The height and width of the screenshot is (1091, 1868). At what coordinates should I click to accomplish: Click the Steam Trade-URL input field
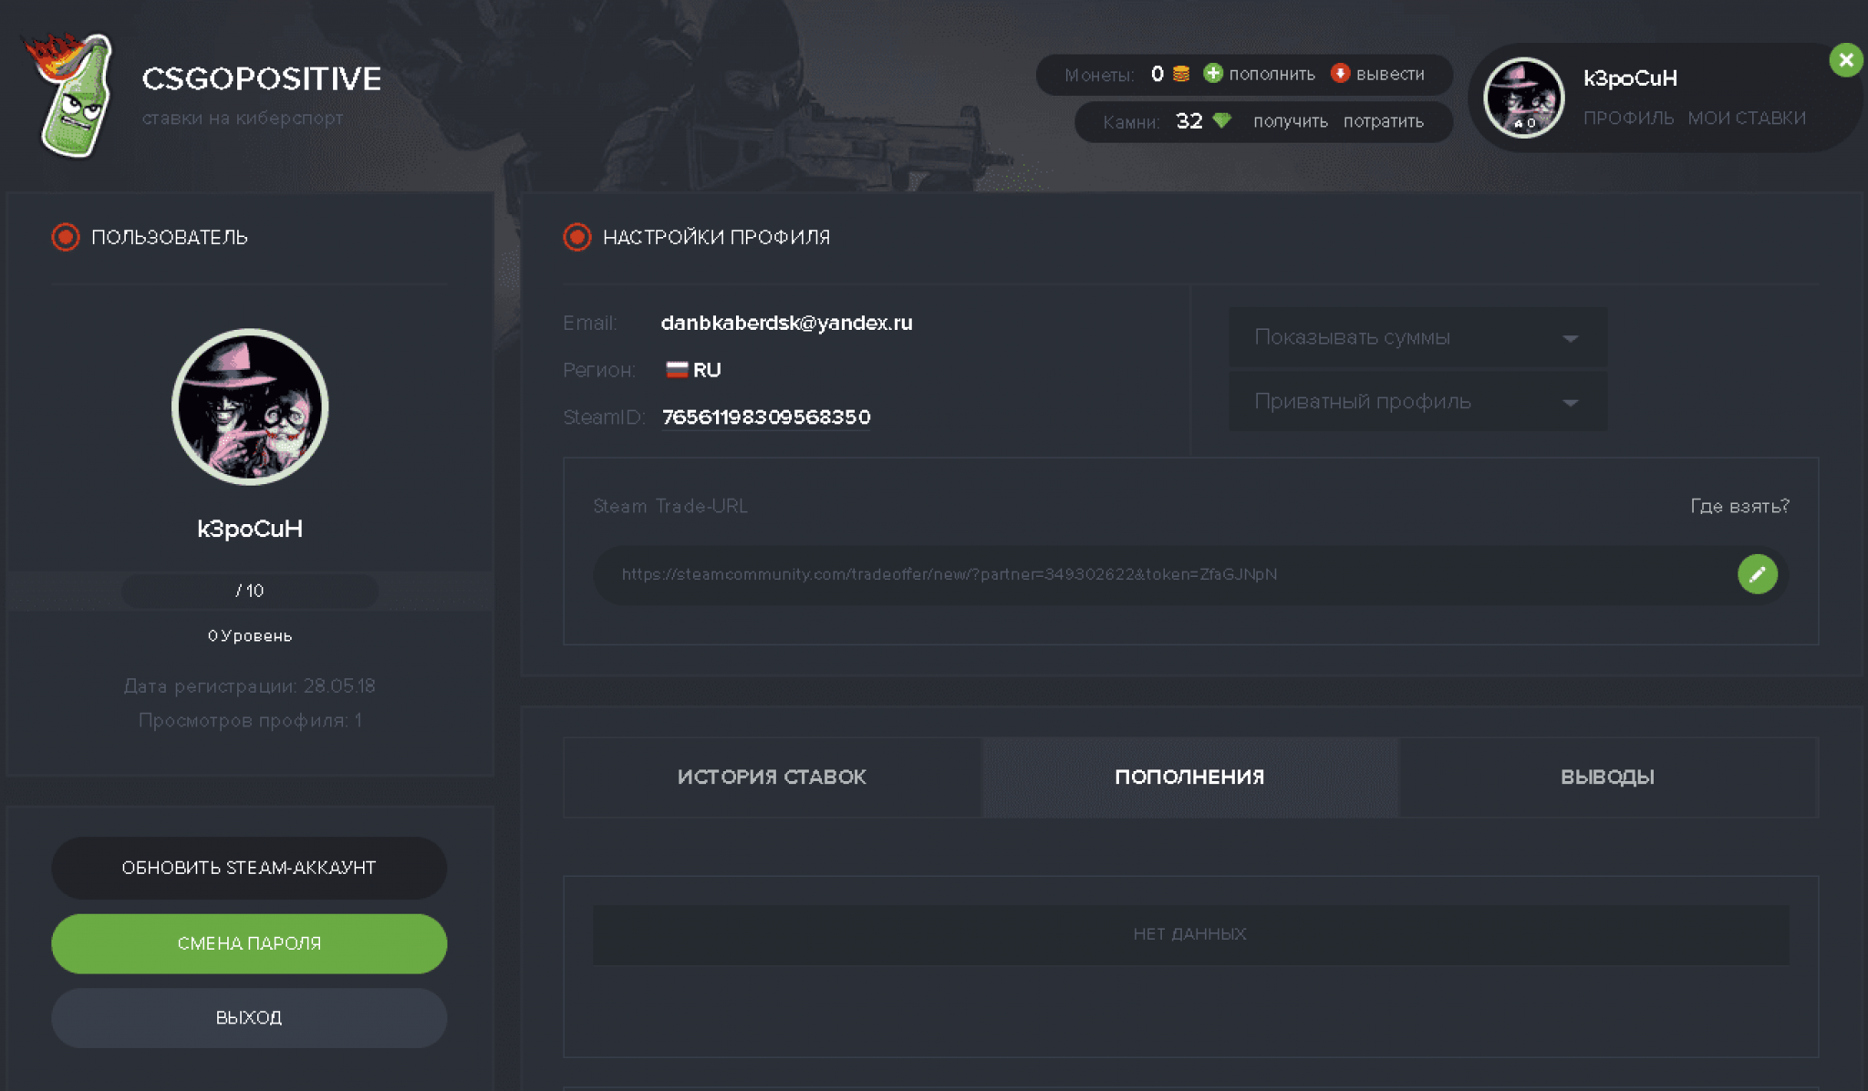(1158, 574)
